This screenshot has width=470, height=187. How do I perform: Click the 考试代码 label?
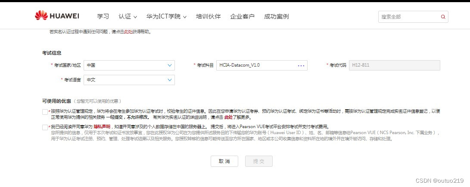tap(338, 65)
